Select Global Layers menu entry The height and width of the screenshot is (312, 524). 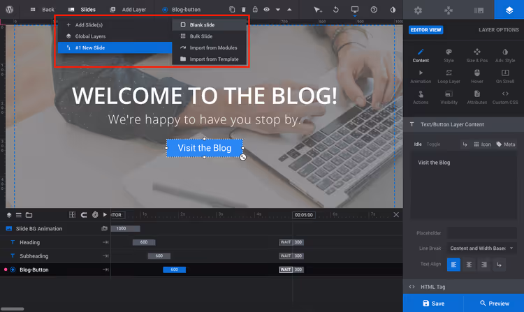tap(115, 36)
